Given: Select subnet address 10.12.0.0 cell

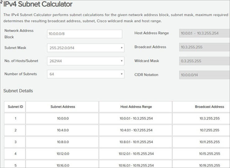Looking at the screenshot, I should [x=62, y=154].
